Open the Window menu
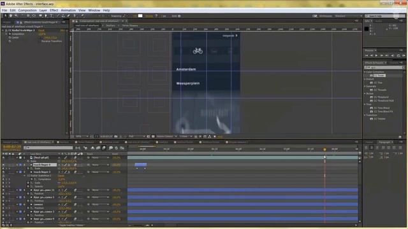 [x=94, y=10]
